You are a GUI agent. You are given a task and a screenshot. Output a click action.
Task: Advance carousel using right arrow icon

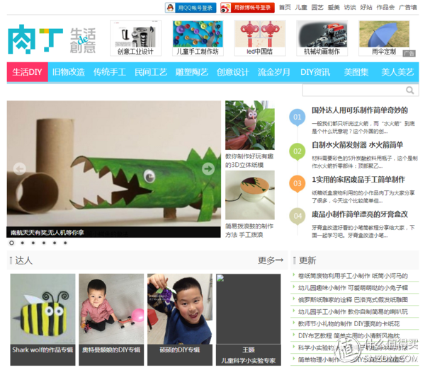pos(208,168)
